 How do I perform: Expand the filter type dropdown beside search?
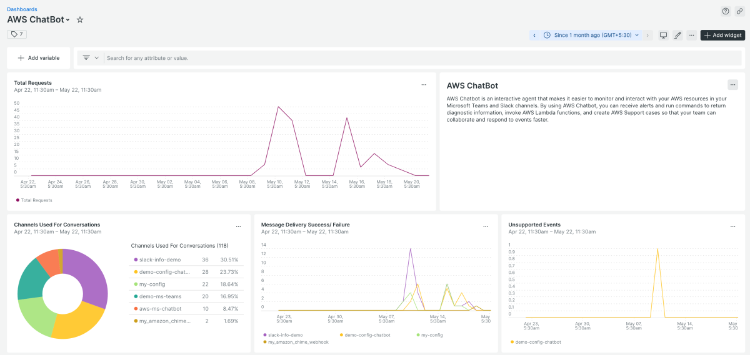tap(91, 58)
